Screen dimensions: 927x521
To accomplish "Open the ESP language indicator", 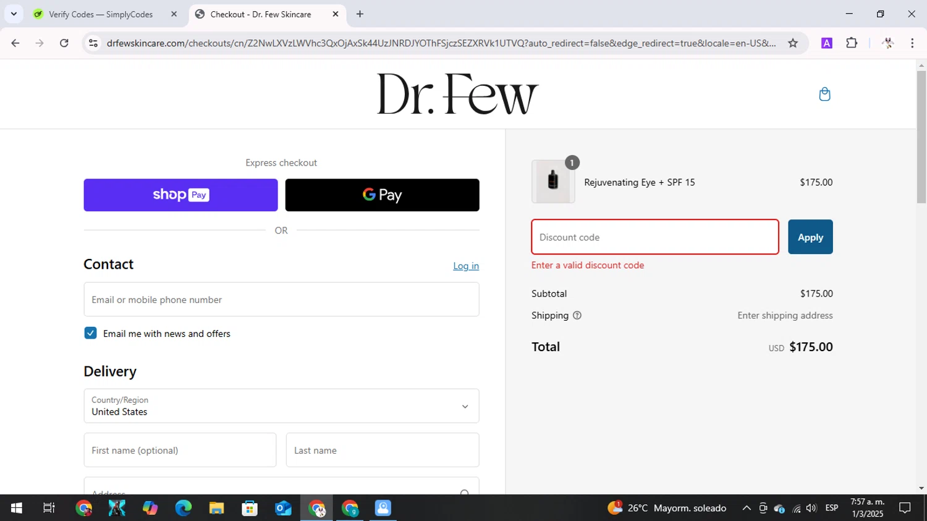I will click(832, 508).
